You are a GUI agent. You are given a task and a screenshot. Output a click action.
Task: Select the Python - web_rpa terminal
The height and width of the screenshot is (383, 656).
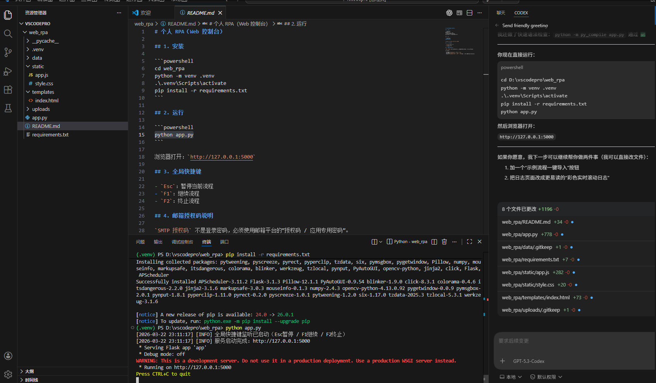click(407, 242)
